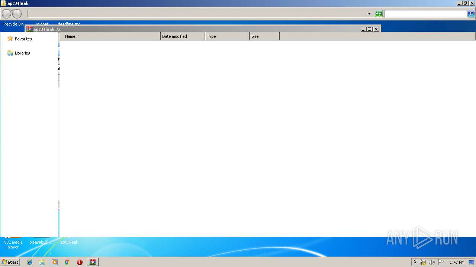476x267 pixels.
Task: Click the 1:47 PM clock
Action: tap(457, 262)
